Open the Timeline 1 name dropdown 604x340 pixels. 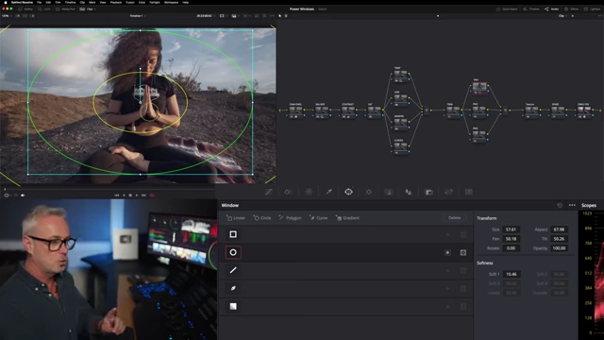point(138,16)
